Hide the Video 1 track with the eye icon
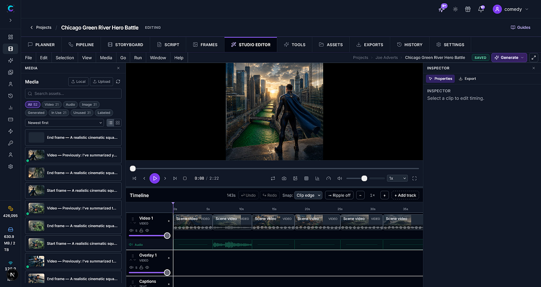The image size is (541, 287). tap(147, 231)
